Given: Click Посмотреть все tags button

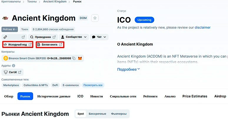Looking at the screenshot, I should point(93,85).
